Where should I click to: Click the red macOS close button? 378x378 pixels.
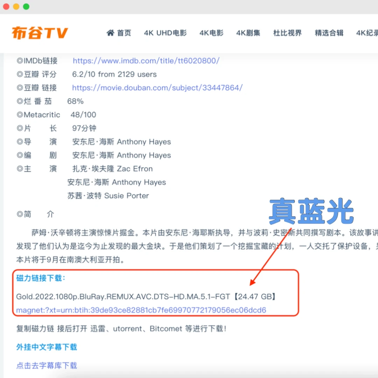point(6,6)
